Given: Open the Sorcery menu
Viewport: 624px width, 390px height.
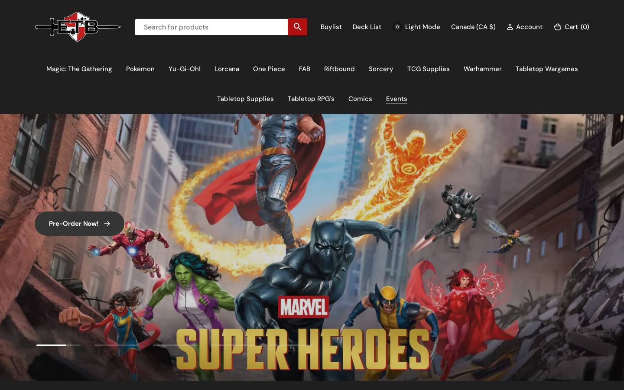Looking at the screenshot, I should [x=381, y=69].
